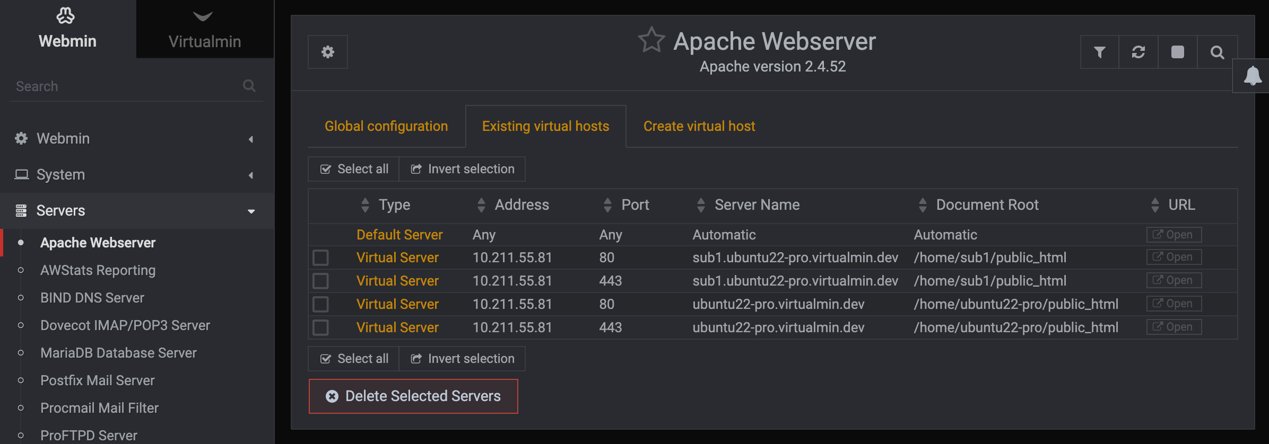Open the Default Server link
Viewport: 1269px width, 444px height.
pos(399,235)
